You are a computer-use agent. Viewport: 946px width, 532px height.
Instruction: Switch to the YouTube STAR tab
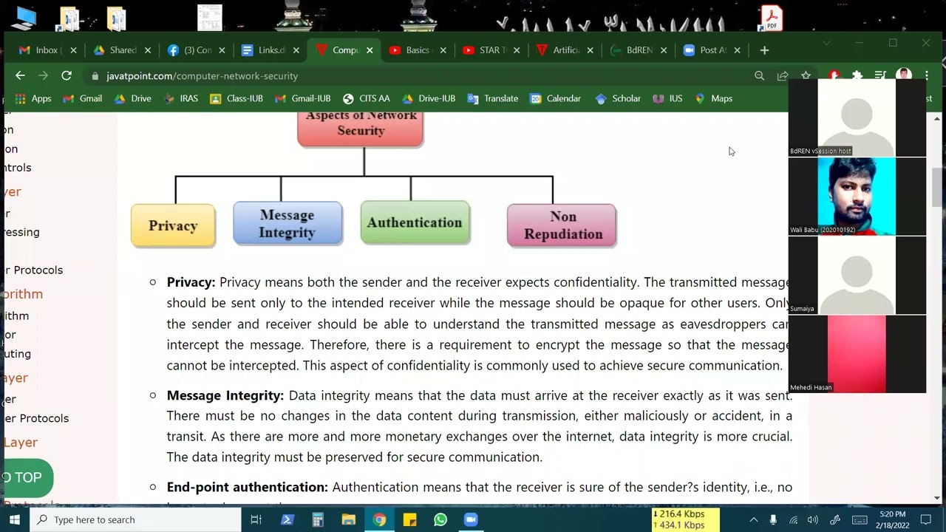pos(490,50)
